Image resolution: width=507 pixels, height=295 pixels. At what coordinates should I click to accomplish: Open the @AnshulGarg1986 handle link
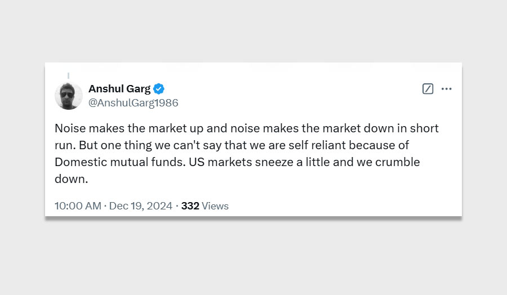[134, 102]
